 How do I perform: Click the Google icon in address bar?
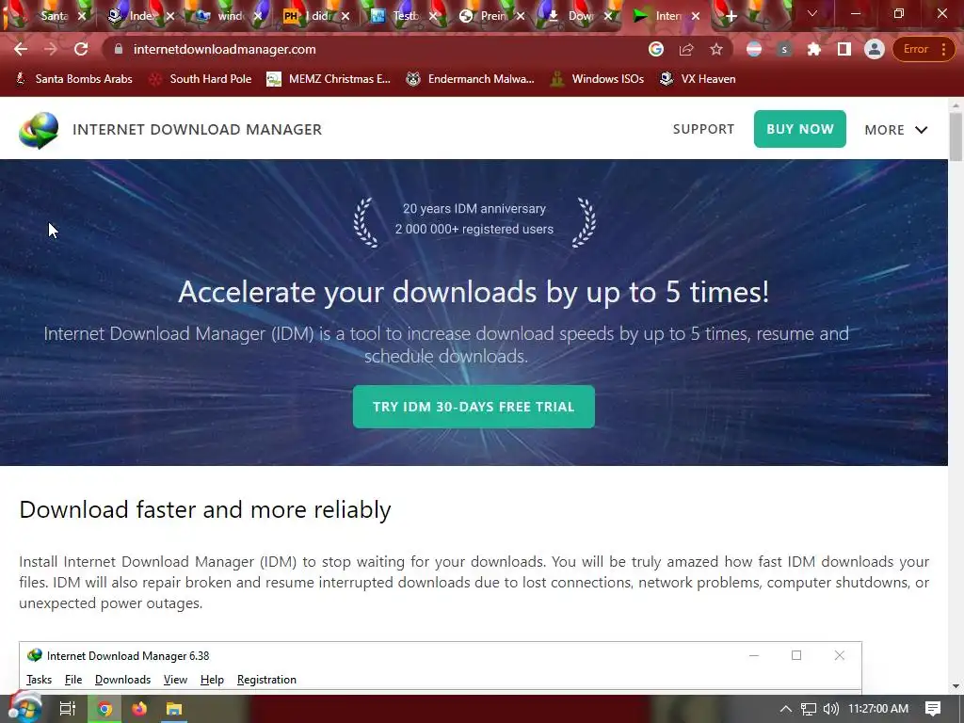(656, 49)
